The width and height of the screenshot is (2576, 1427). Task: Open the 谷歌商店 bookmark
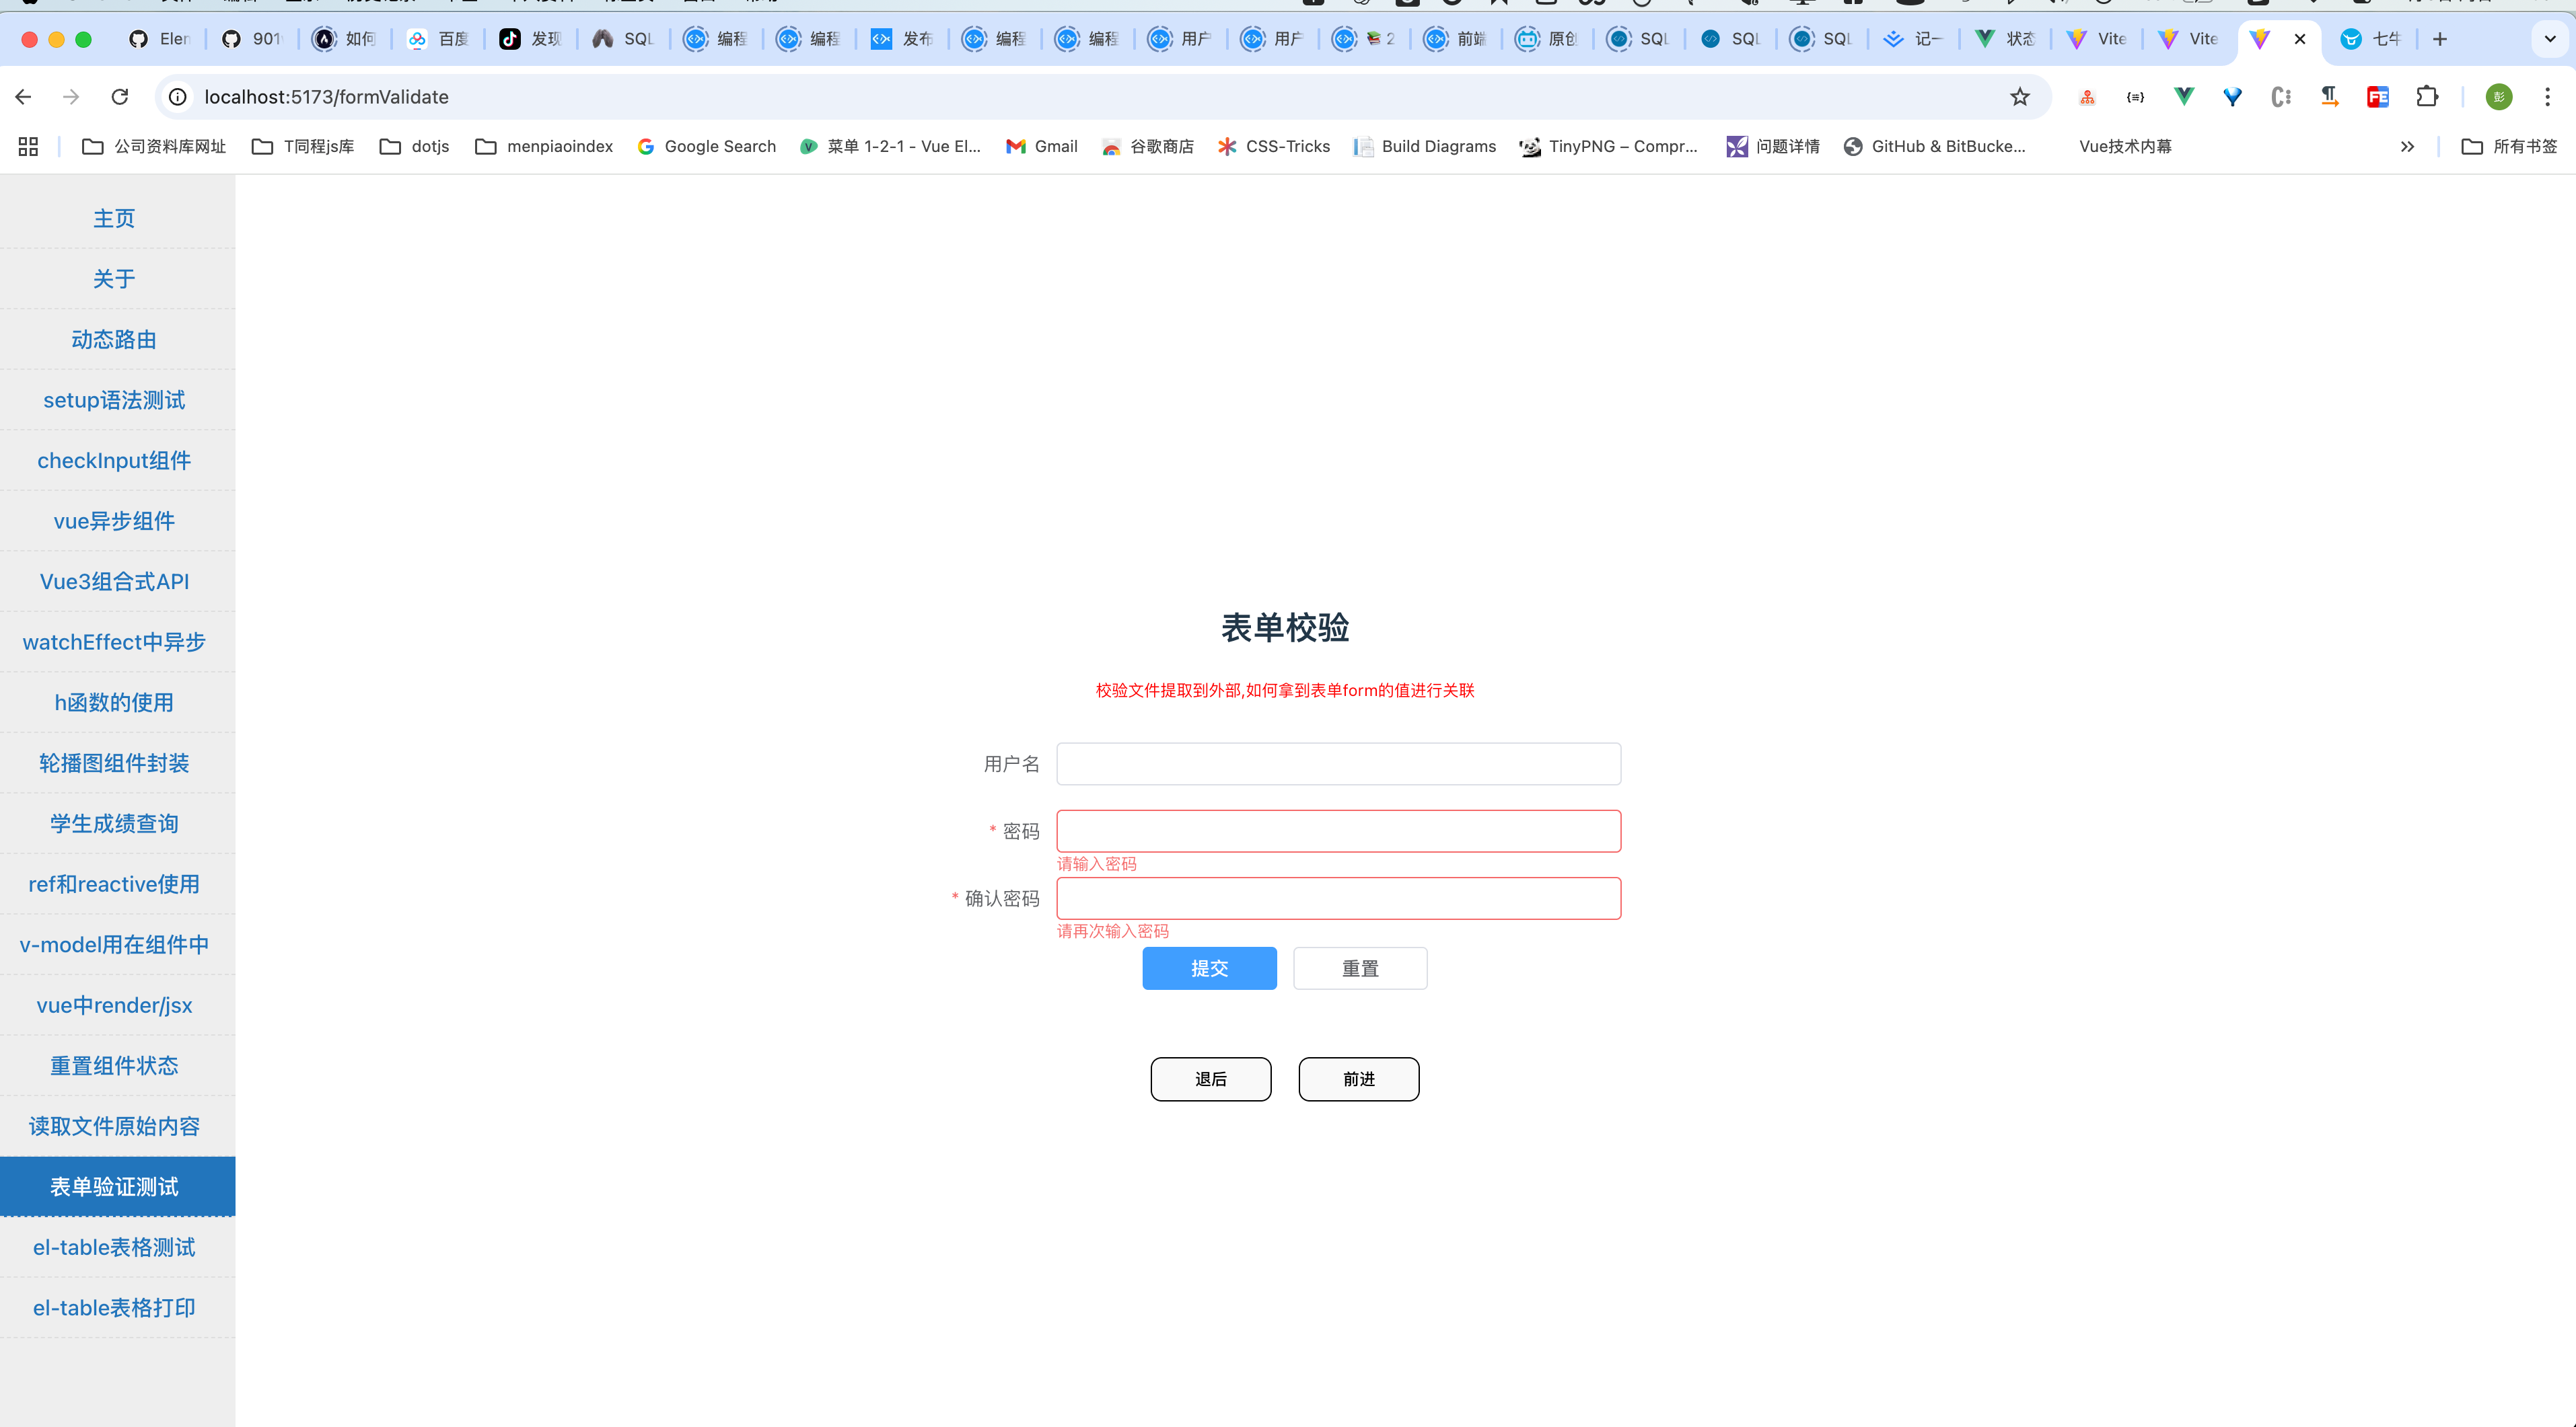point(1147,147)
